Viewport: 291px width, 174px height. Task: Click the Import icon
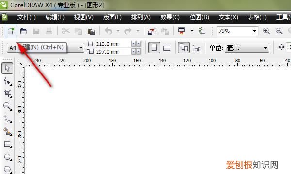[x=152, y=31]
